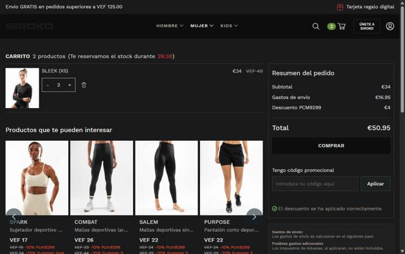The image size is (405, 254).
Task: Click SPARK price VEF 17
Action: [x=18, y=240]
